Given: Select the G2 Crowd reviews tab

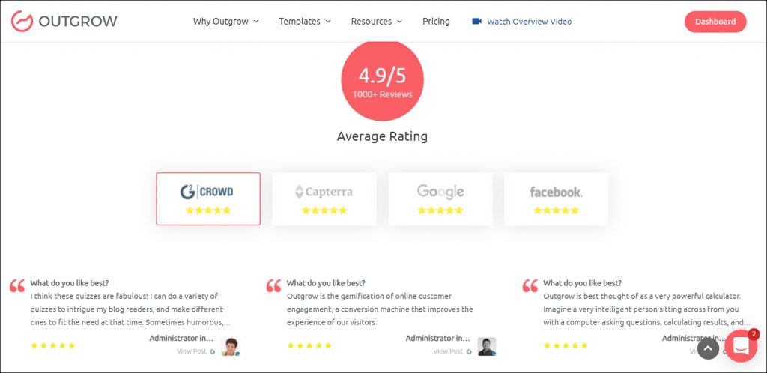Looking at the screenshot, I should (208, 198).
